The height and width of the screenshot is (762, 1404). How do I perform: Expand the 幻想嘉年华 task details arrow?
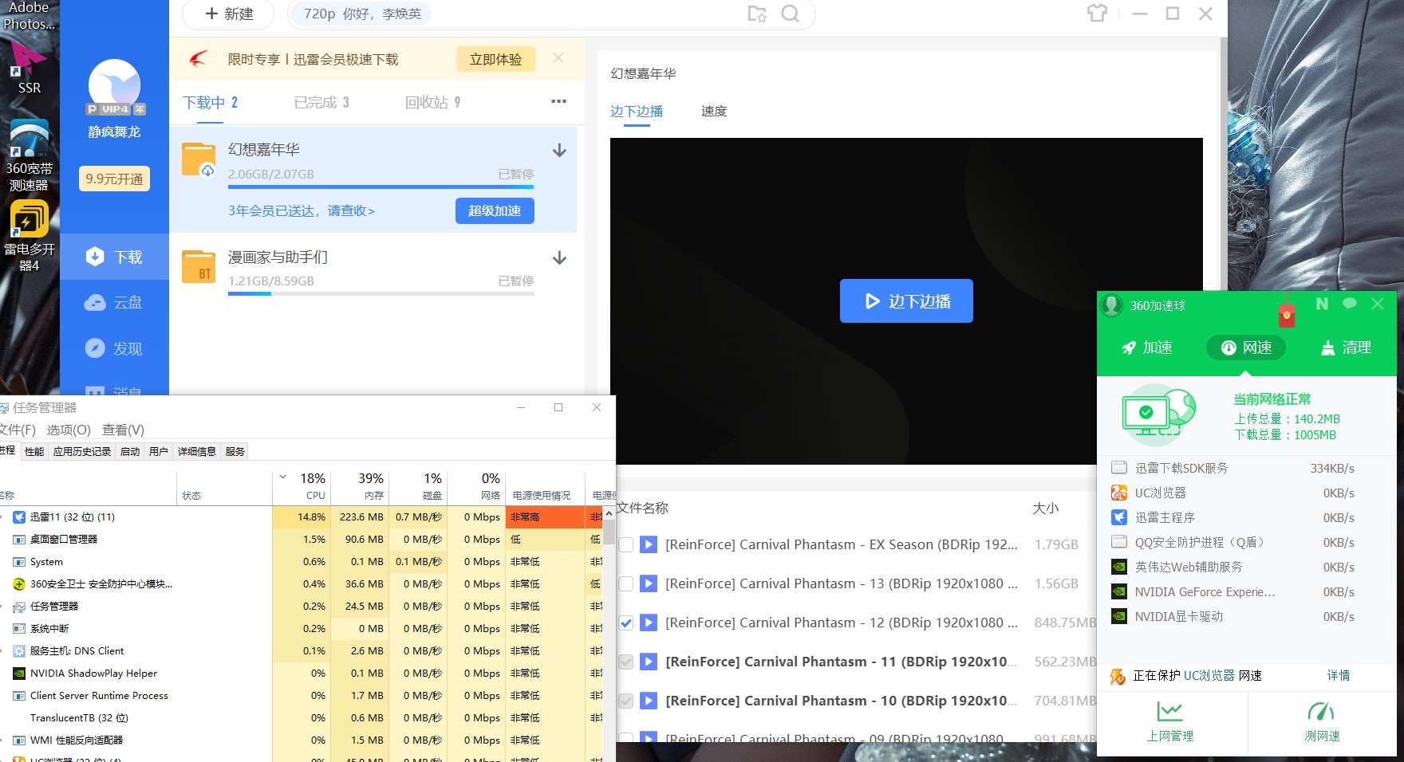(x=559, y=150)
